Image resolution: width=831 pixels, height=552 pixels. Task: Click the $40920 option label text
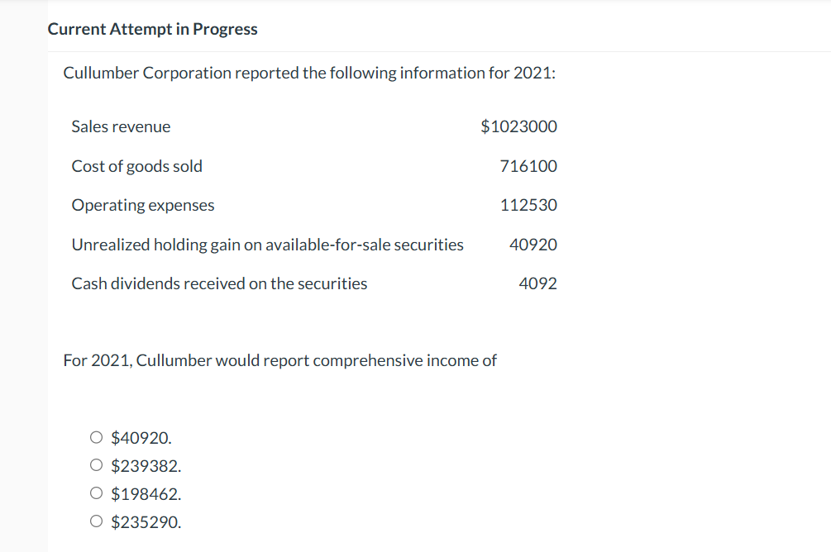tap(141, 437)
